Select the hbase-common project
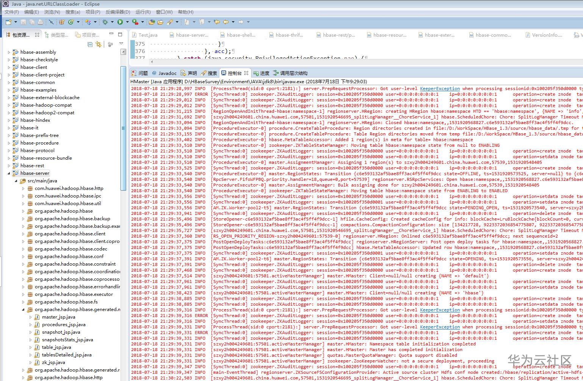The image size is (583, 381). click(x=38, y=82)
